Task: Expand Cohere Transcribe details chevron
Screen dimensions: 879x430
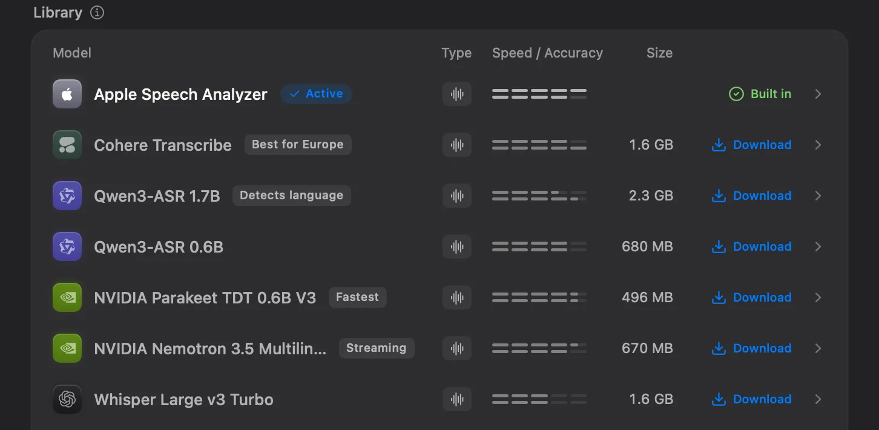Action: [x=818, y=145]
